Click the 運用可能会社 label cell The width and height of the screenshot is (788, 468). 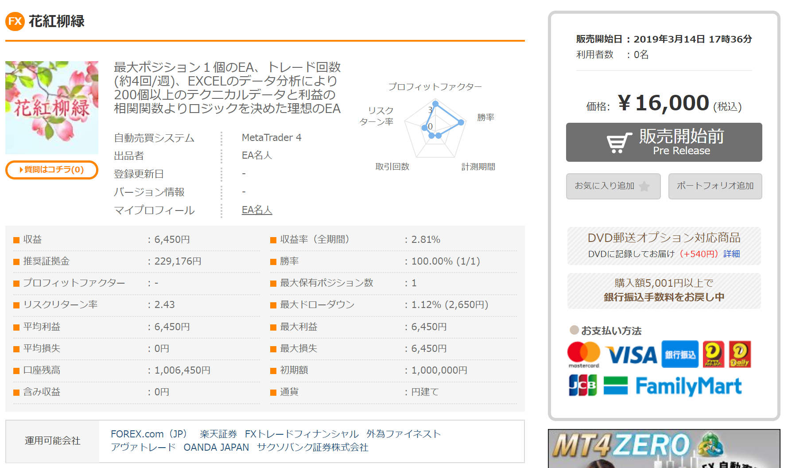(x=53, y=441)
